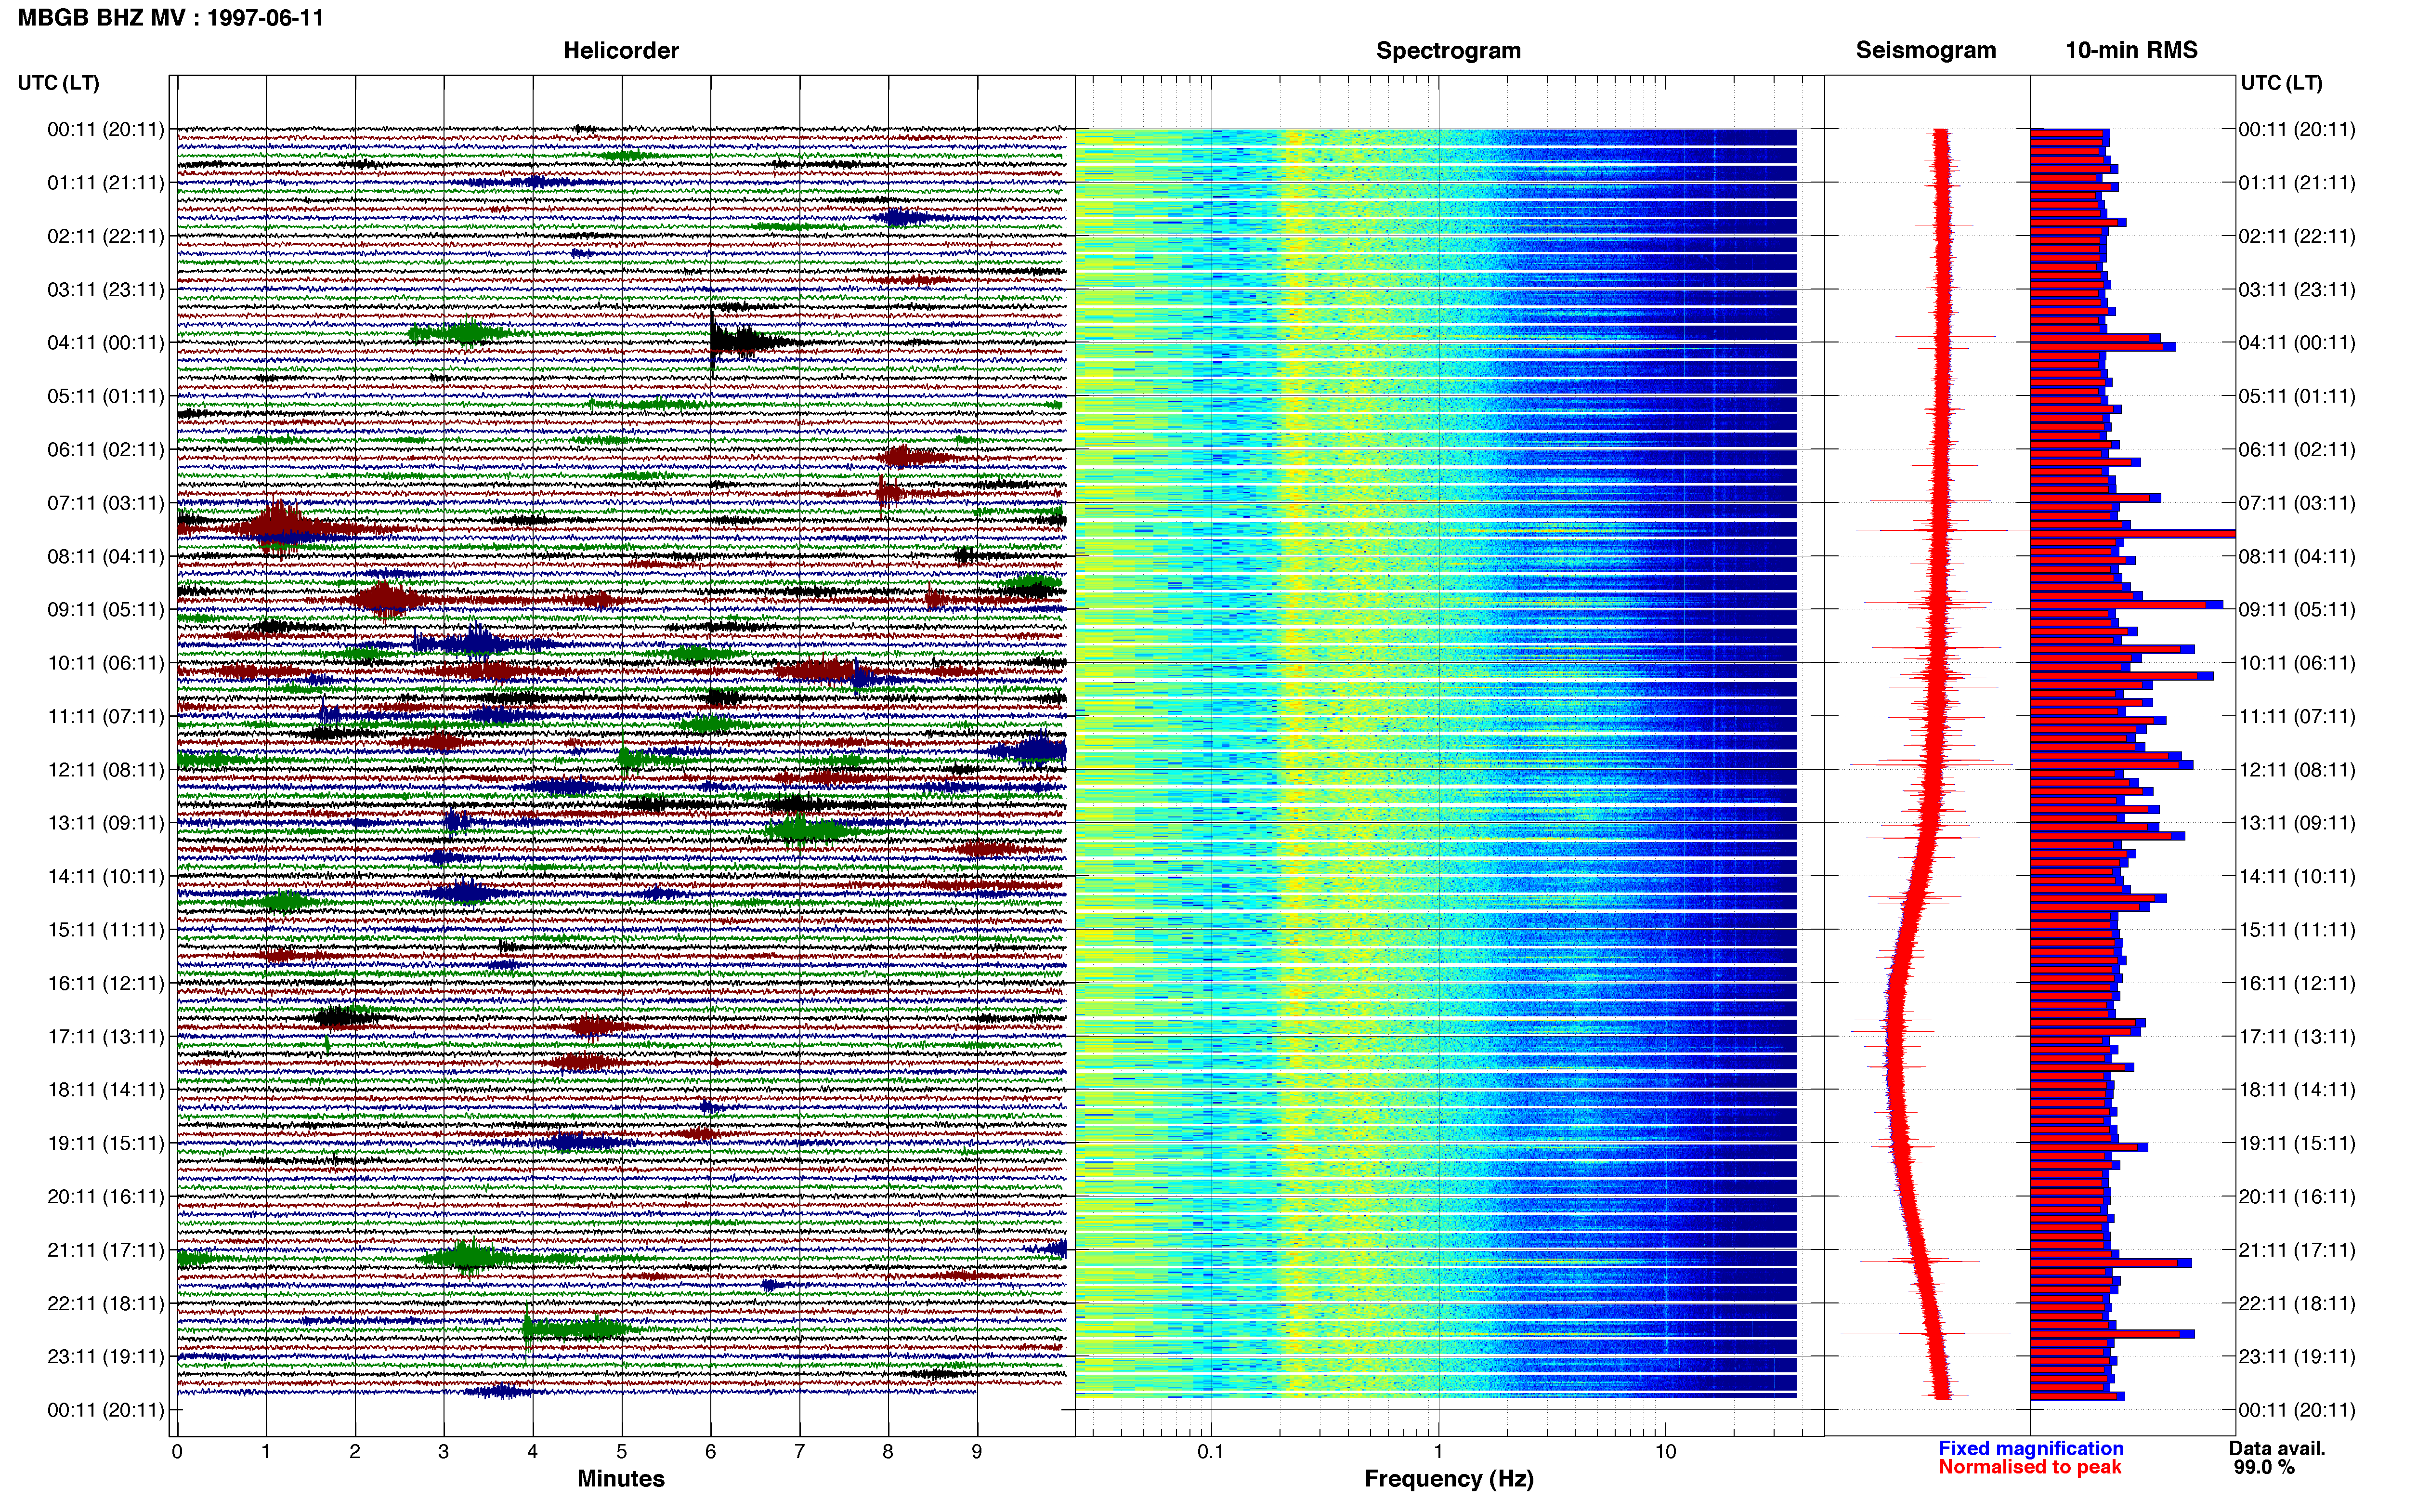The height and width of the screenshot is (1512, 2417).
Task: Click right time label 08:11 (04:11)
Action: (2297, 557)
